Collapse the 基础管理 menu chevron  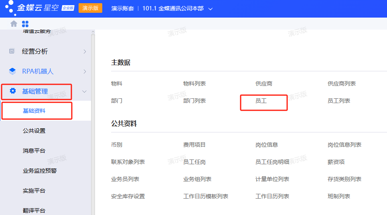84,92
